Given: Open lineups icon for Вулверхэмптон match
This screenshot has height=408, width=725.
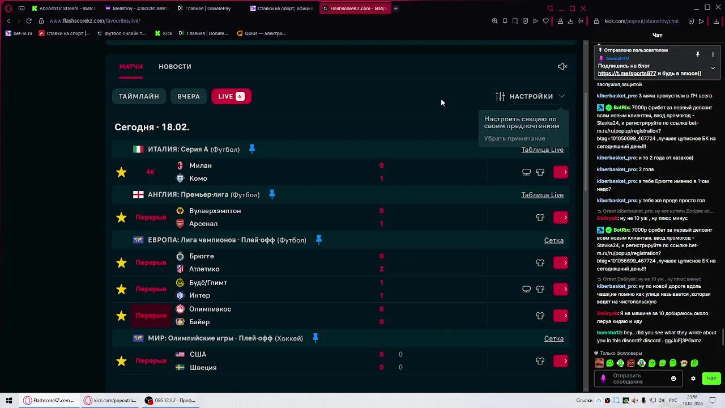Looking at the screenshot, I should 540,217.
